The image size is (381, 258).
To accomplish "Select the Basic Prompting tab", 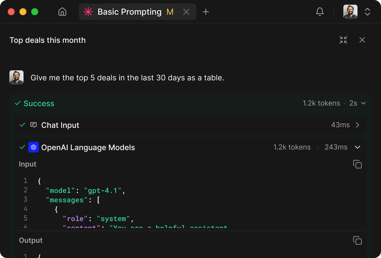I will 129,12.
